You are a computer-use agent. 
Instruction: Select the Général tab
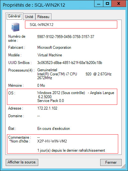pos(14,16)
